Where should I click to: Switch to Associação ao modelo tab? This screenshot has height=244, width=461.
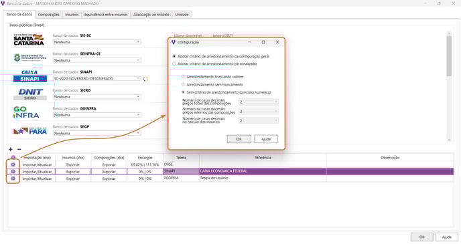[x=151, y=14]
